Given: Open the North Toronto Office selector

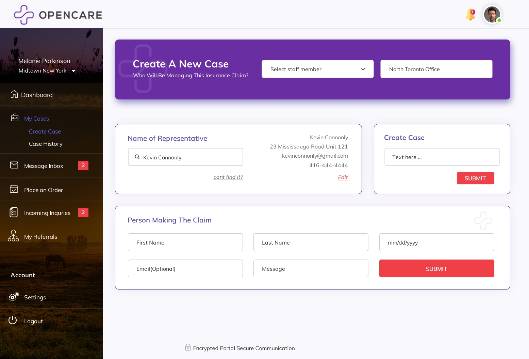Looking at the screenshot, I should (436, 69).
